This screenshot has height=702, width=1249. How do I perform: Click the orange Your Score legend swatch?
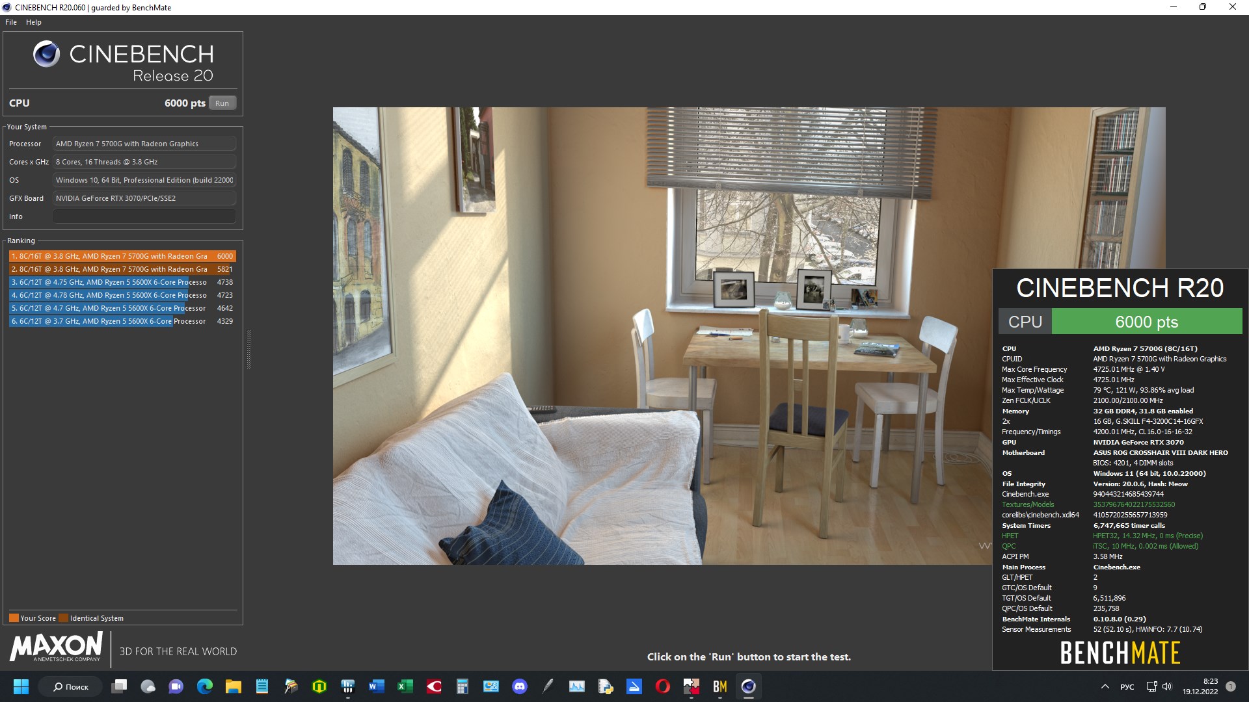coord(14,618)
